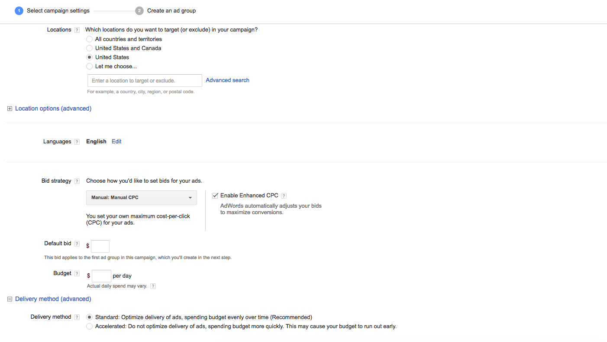Image resolution: width=607 pixels, height=342 pixels.
Task: Expand Location options (advanced)
Action: coord(10,108)
